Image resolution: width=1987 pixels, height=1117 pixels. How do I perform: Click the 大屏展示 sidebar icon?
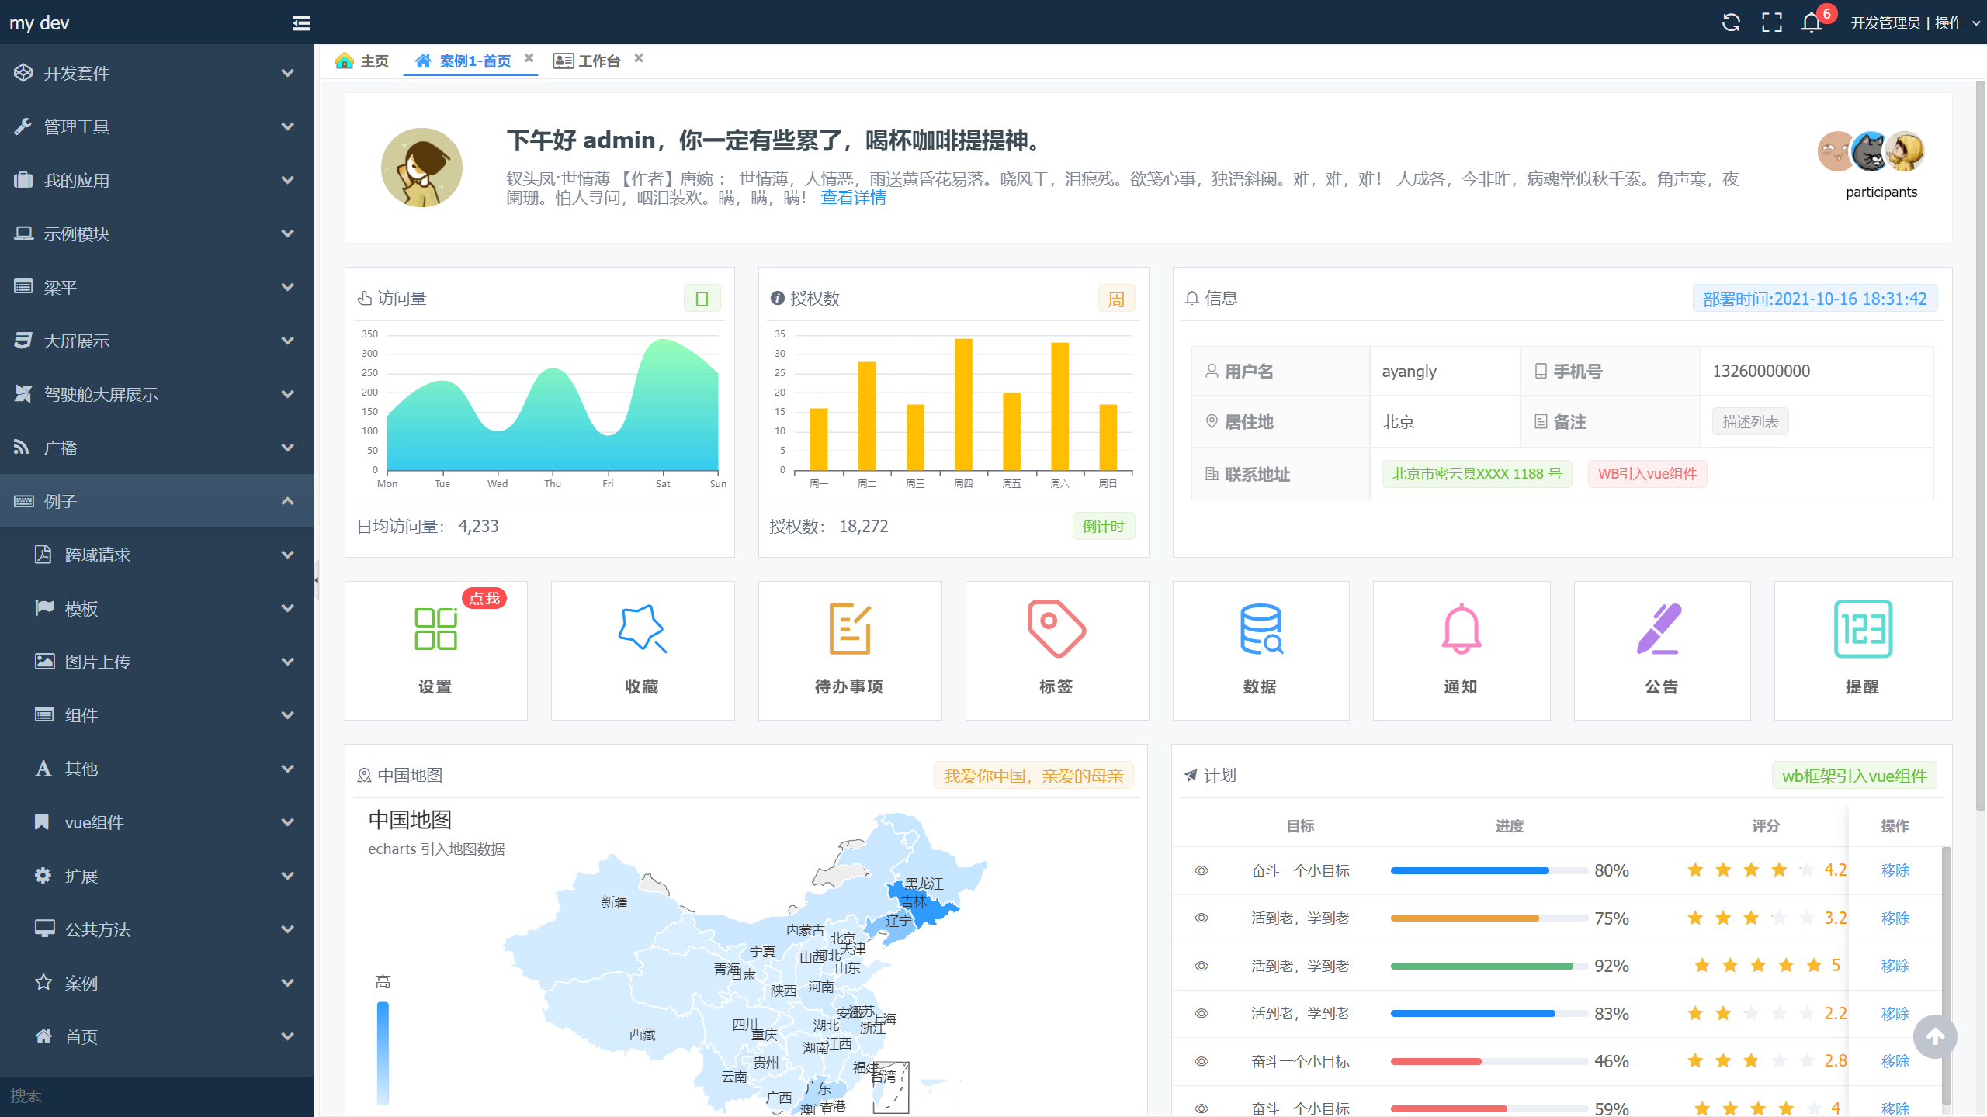(23, 340)
